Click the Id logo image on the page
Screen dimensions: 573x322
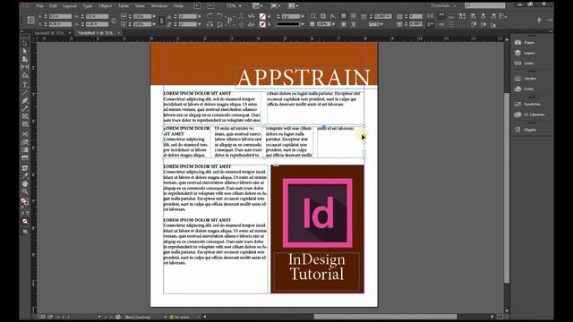(317, 213)
